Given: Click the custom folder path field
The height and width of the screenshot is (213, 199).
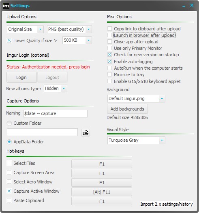Looking at the screenshot, I should (x=42, y=132).
